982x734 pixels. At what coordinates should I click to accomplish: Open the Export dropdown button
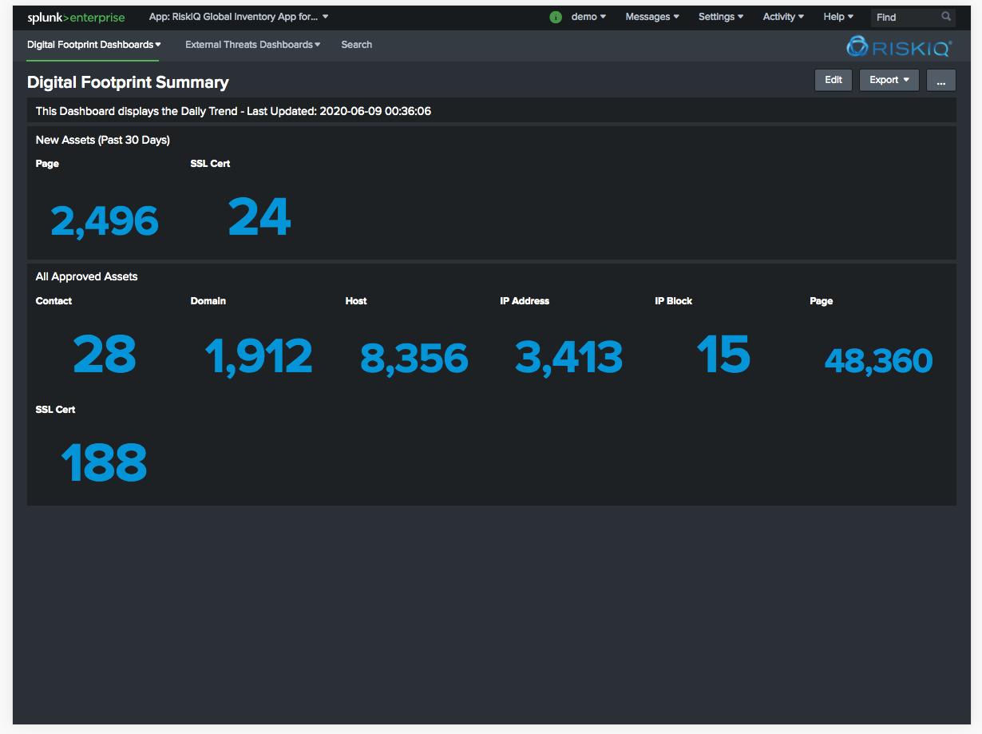tap(889, 80)
